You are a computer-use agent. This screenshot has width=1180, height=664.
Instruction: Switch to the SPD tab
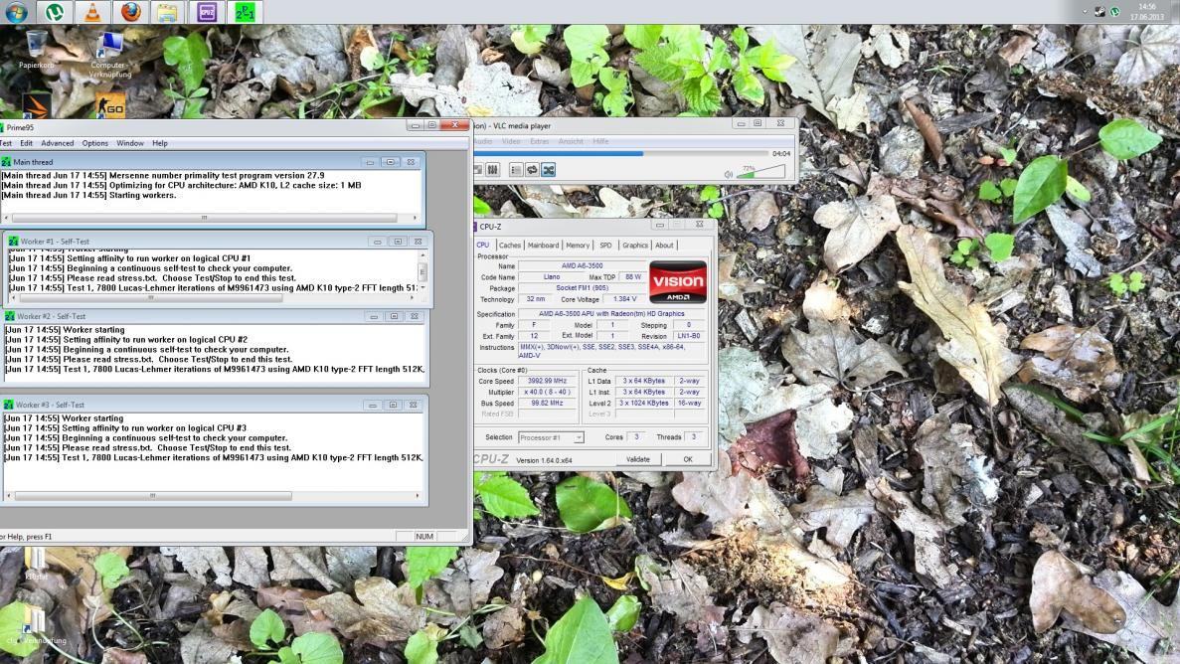click(605, 246)
